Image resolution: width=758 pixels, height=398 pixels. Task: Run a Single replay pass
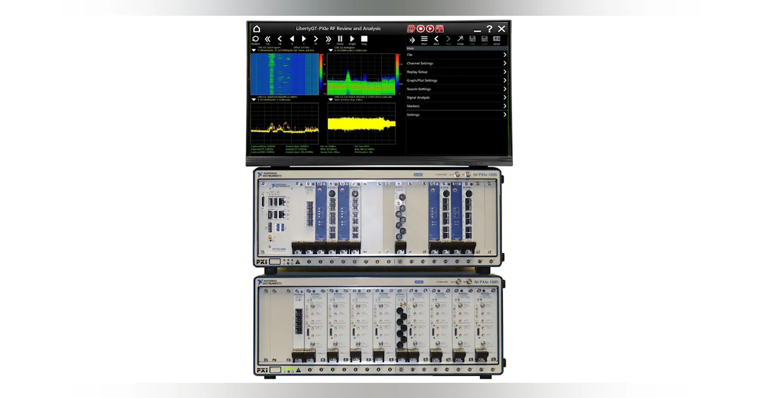[352, 39]
